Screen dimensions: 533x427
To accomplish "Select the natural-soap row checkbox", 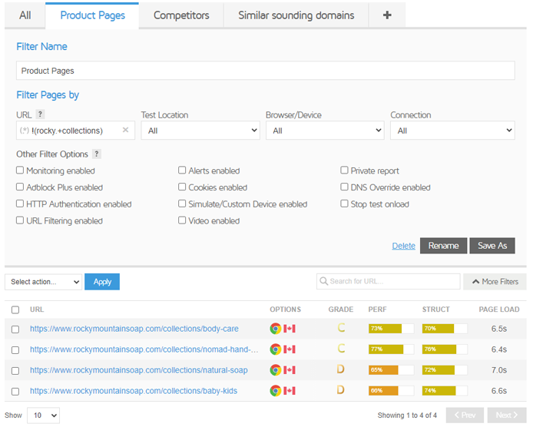I will coord(15,371).
